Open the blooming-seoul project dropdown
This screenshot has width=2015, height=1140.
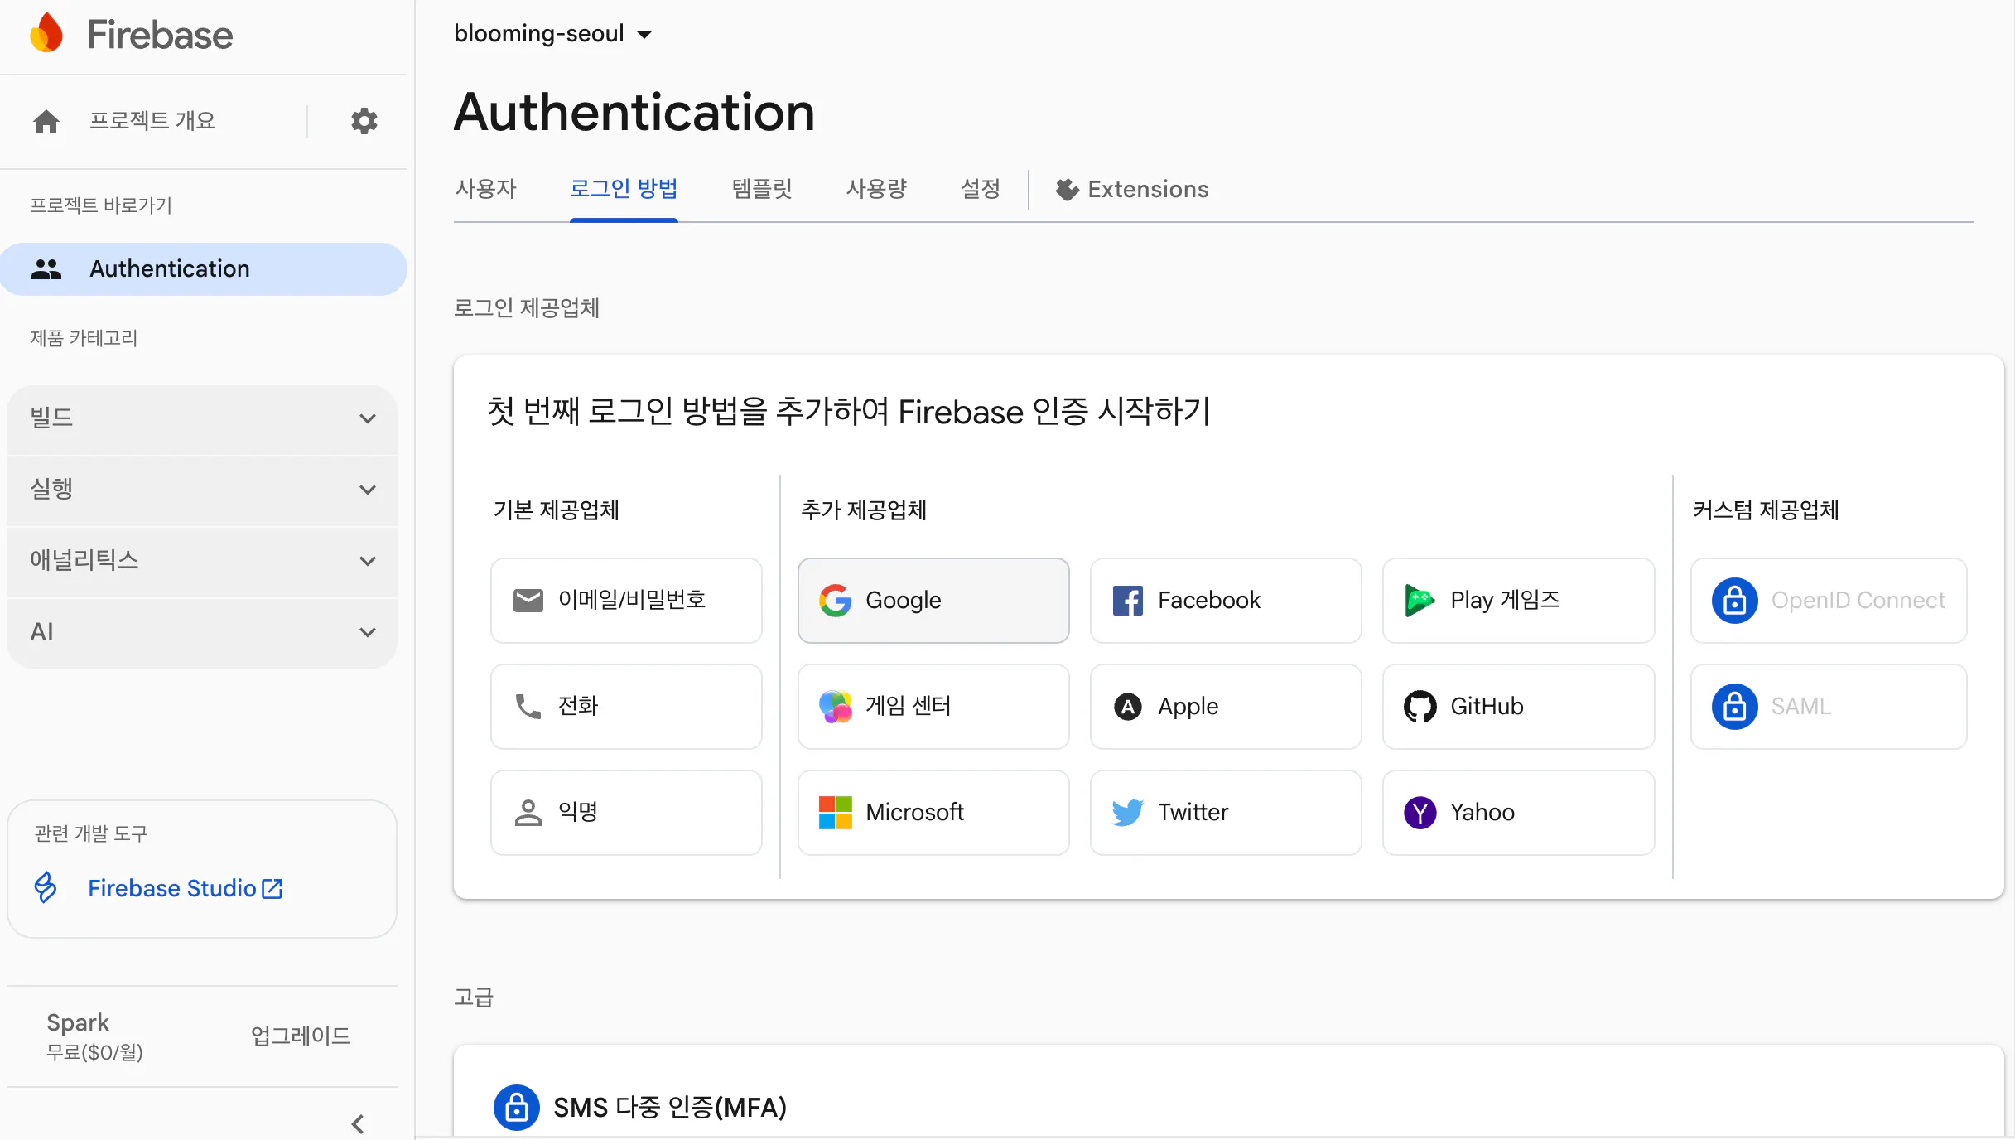[x=553, y=34]
